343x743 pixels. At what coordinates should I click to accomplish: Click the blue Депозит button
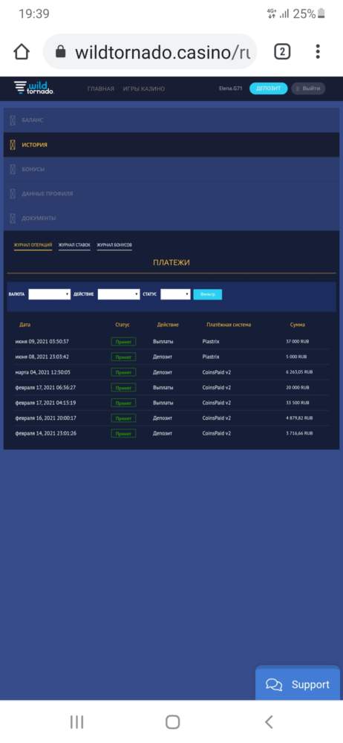click(x=268, y=88)
